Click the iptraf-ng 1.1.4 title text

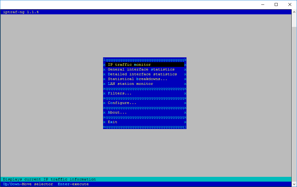point(21,12)
